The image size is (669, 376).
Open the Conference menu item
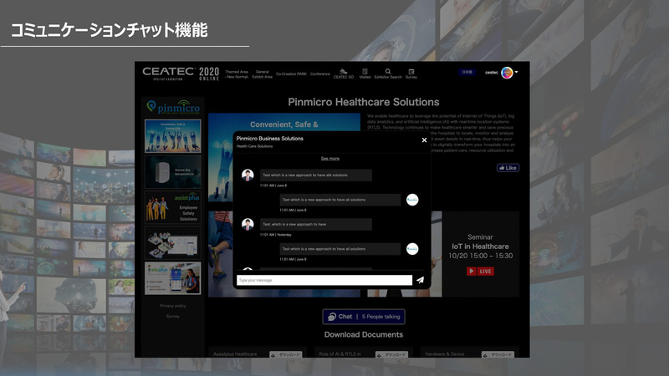coord(320,74)
